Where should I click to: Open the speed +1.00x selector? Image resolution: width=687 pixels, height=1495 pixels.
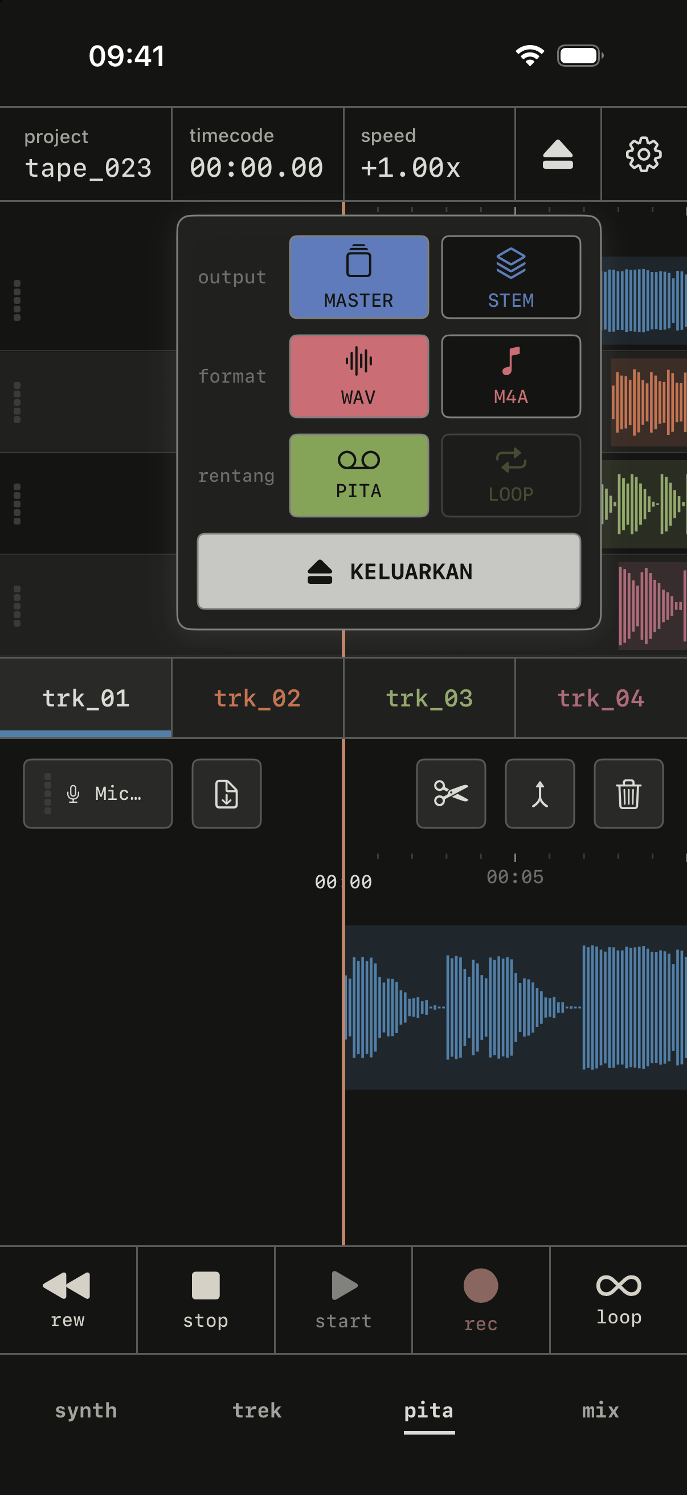(x=429, y=155)
